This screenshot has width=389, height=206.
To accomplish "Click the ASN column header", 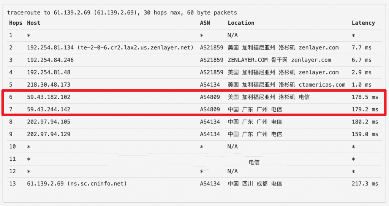I will click(x=205, y=23).
